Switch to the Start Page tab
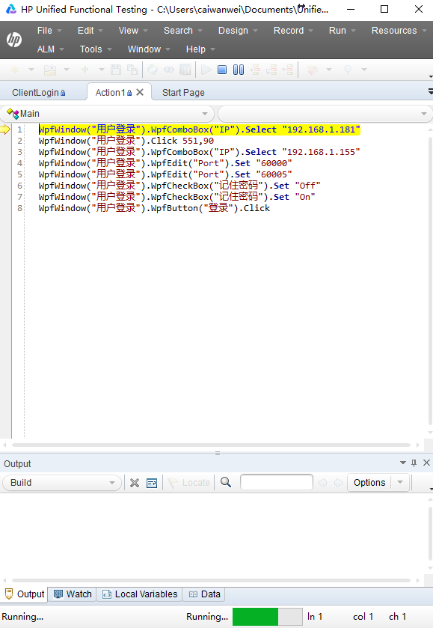Screen dimensions: 433x628 (183, 93)
